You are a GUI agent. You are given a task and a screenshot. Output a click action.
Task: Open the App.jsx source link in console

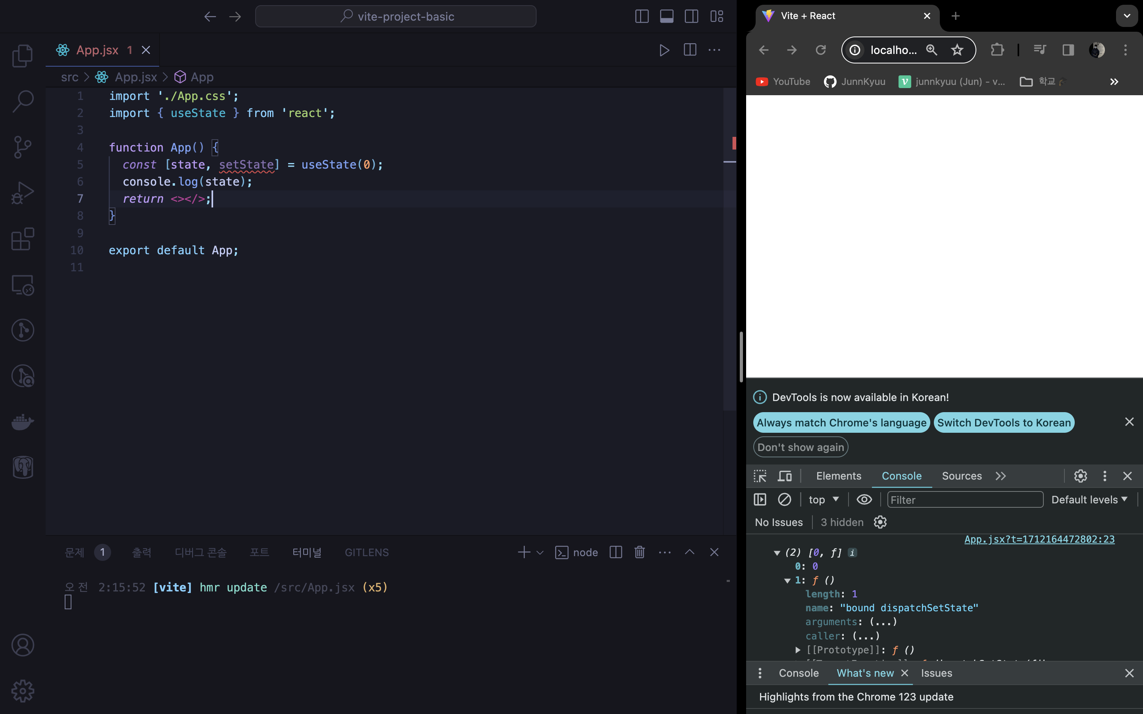1039,539
